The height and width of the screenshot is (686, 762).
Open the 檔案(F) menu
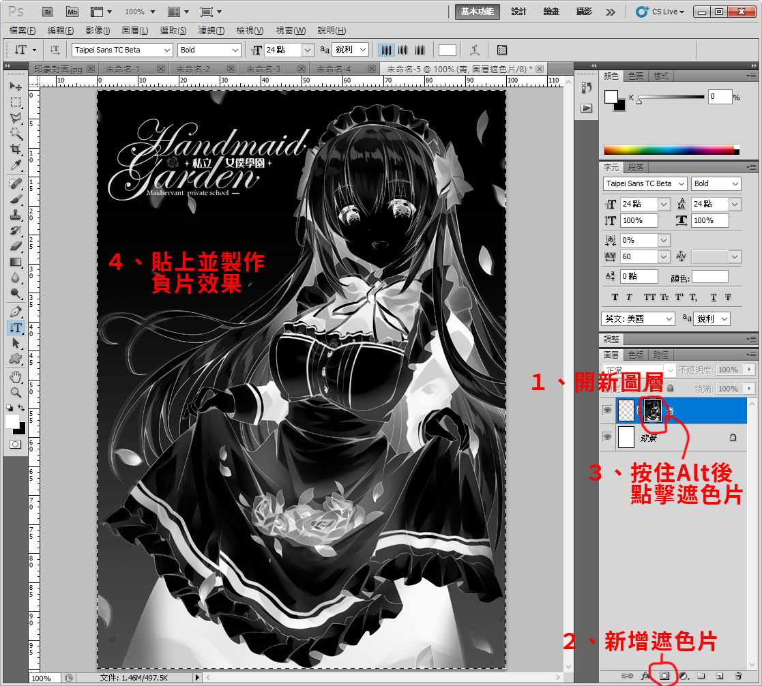coord(23,31)
